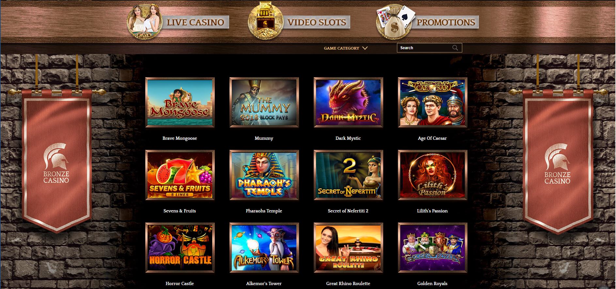Open the Brave Mongoose game thumbnail
Viewport: 616px width, 289px height.
tap(180, 102)
